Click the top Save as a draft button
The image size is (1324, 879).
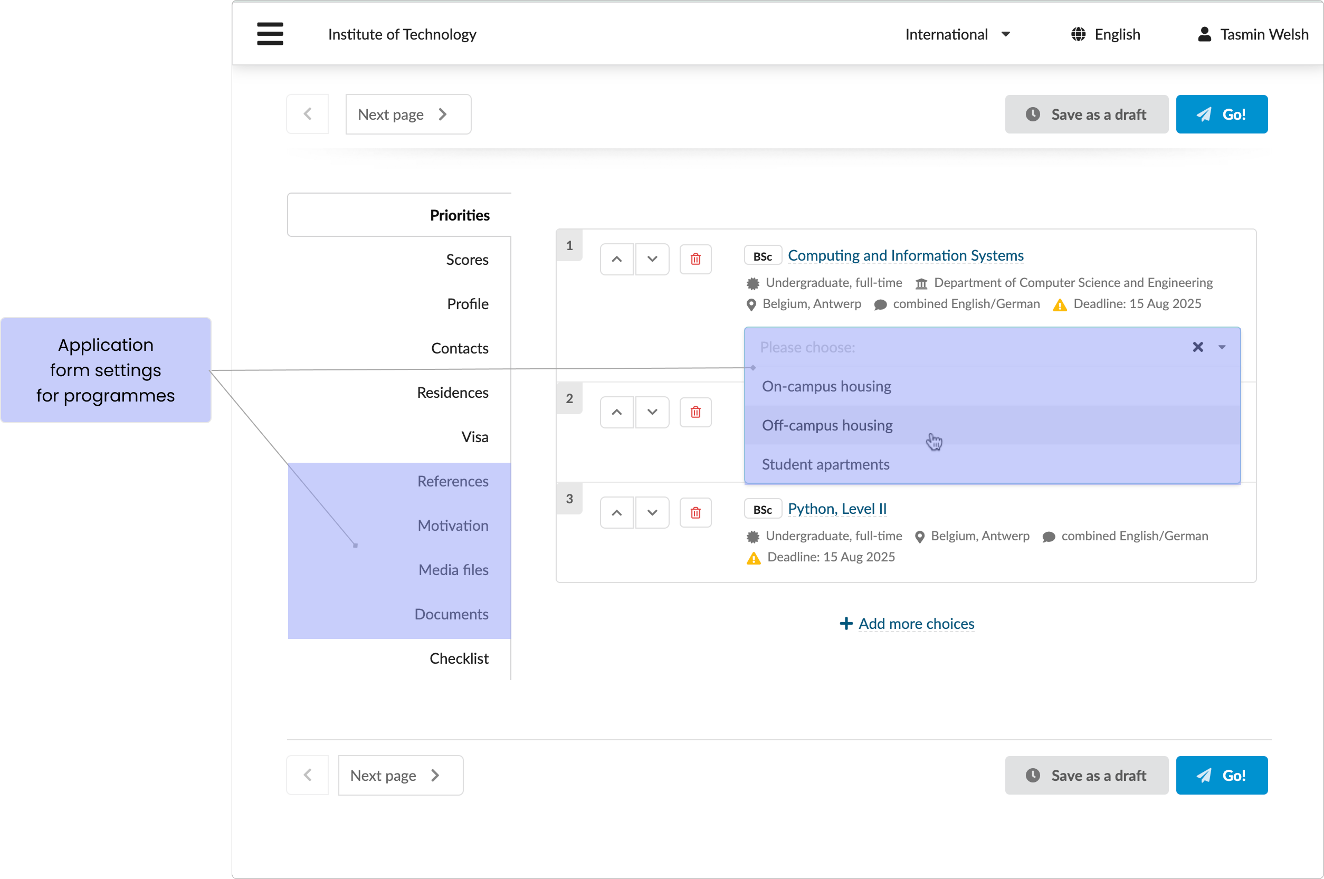[1087, 114]
